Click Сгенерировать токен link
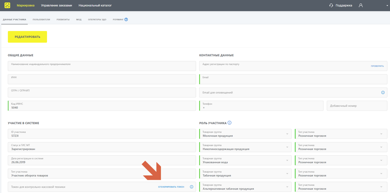This screenshot has height=193, width=390. pos(171,187)
